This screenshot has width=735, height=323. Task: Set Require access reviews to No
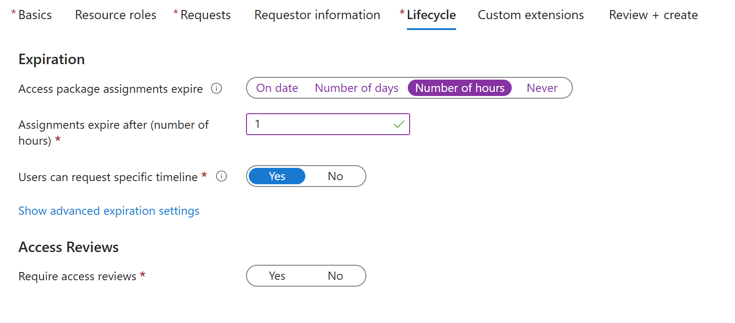pos(335,276)
